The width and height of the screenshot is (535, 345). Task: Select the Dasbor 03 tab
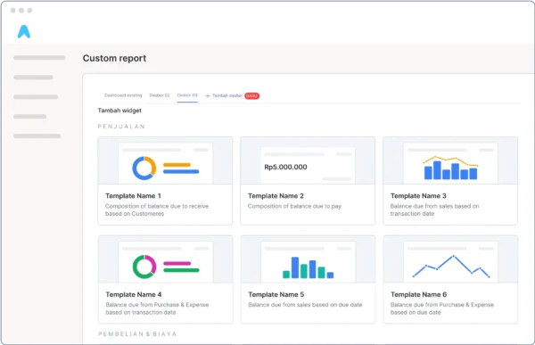(x=187, y=95)
